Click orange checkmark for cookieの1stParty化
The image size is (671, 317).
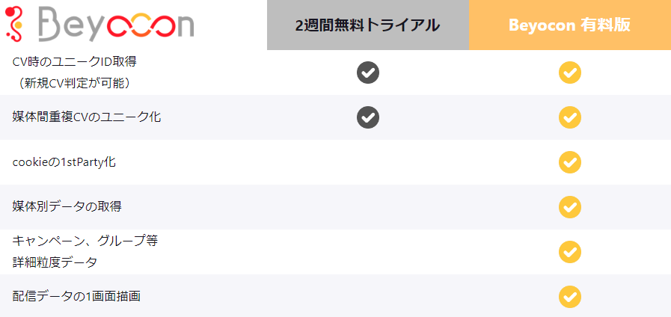click(x=570, y=161)
